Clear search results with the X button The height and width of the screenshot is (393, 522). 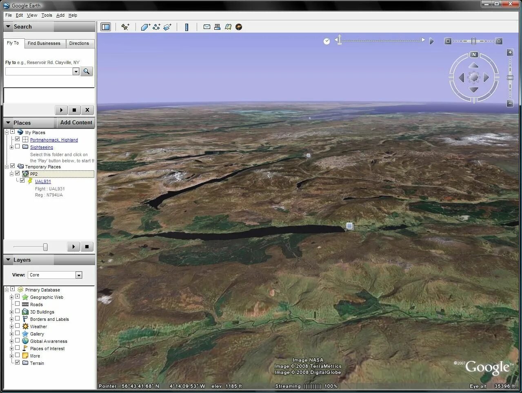coord(87,110)
